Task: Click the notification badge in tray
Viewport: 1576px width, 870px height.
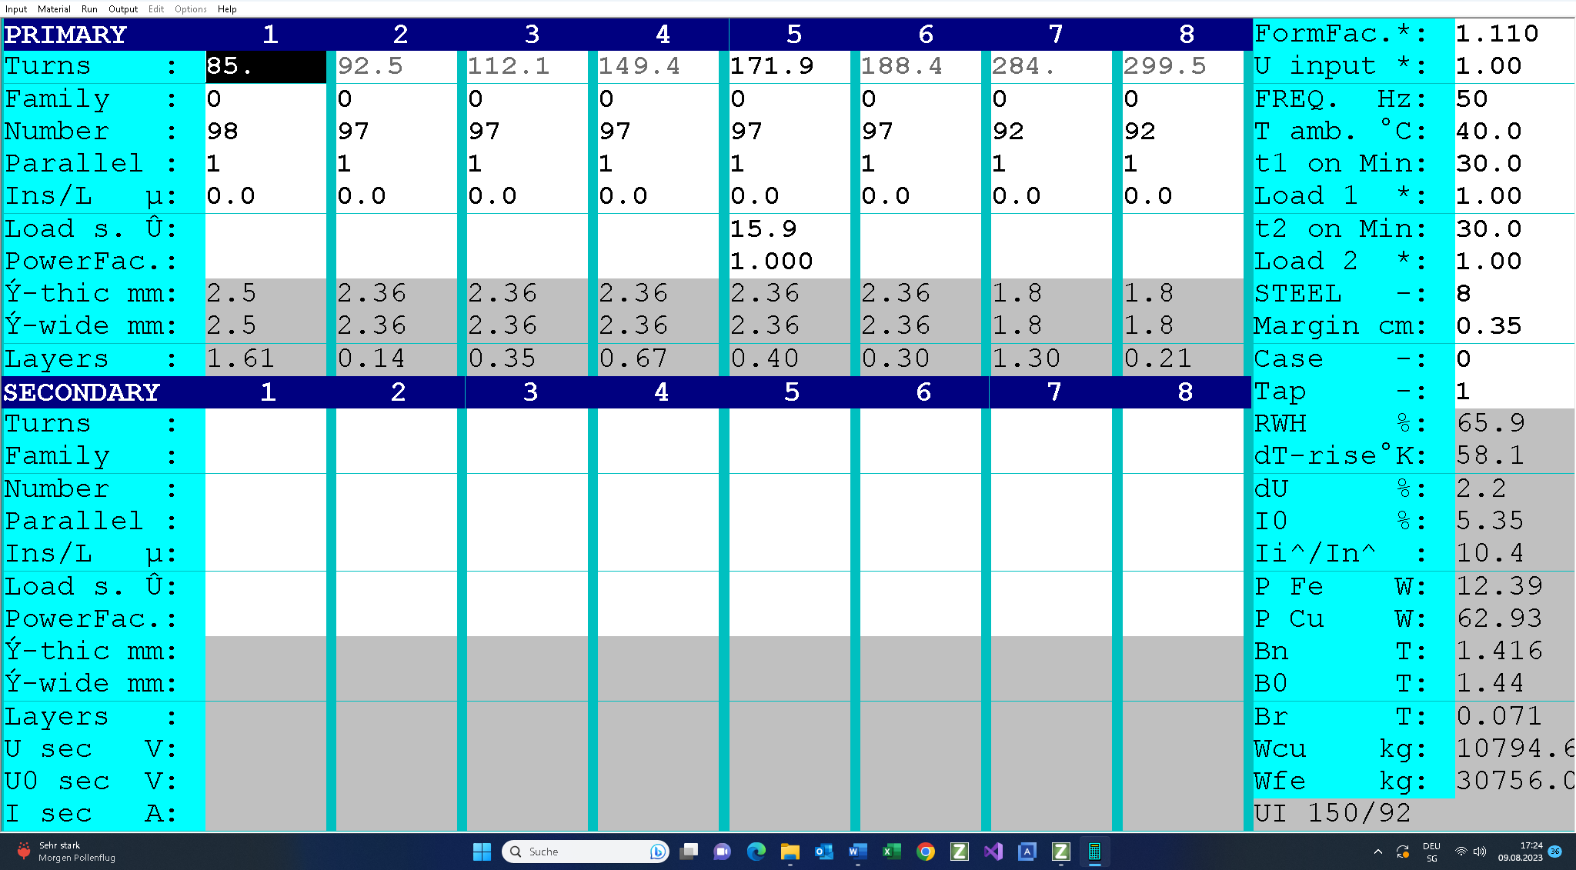Action: [x=1555, y=852]
